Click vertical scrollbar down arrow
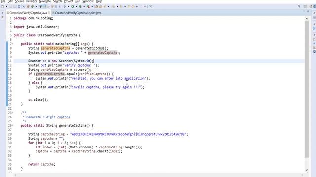This screenshot has width=316, height=177. click(x=307, y=170)
